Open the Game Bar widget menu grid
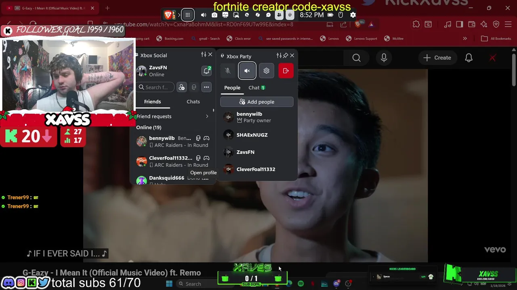 [x=188, y=15]
